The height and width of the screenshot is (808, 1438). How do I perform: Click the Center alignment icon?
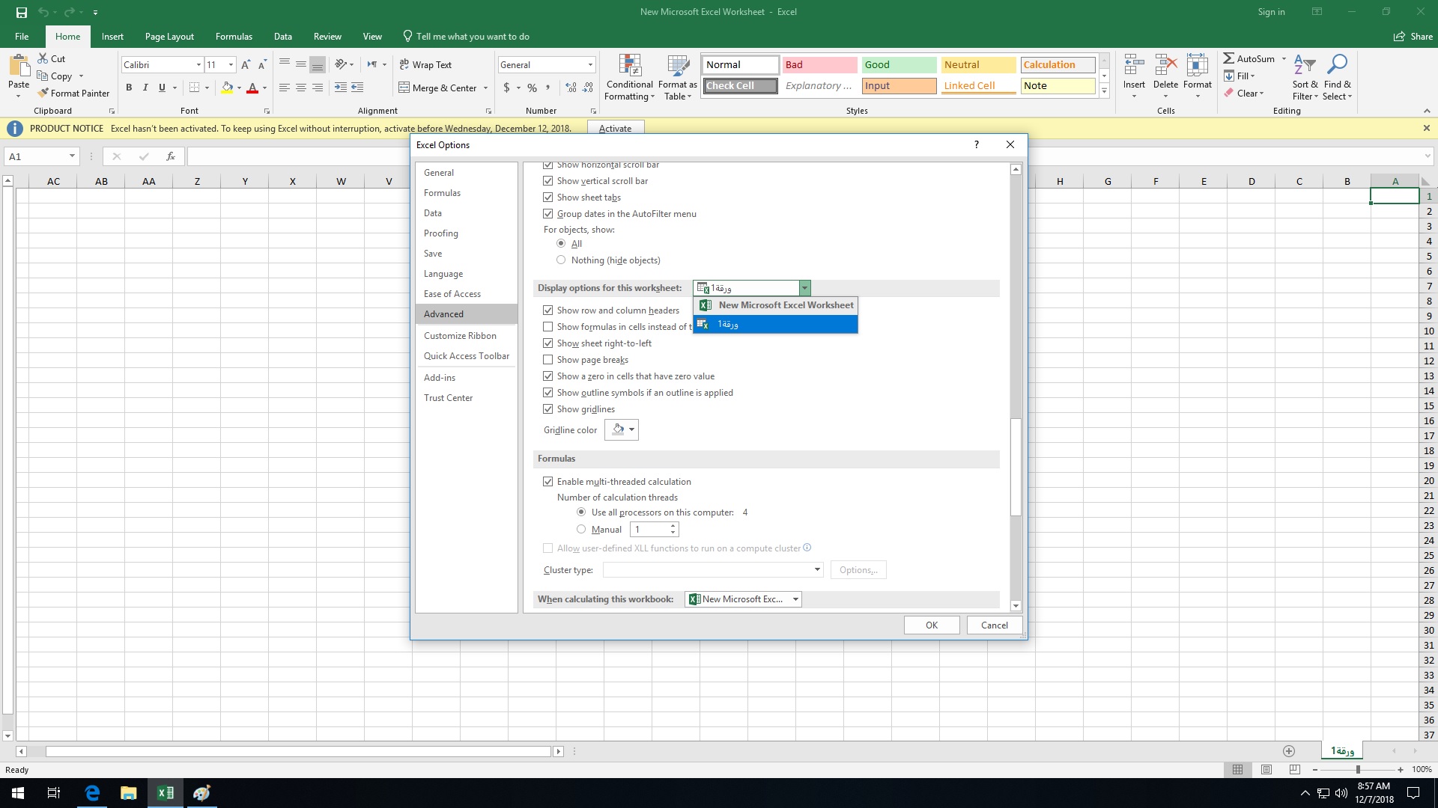[x=301, y=88]
